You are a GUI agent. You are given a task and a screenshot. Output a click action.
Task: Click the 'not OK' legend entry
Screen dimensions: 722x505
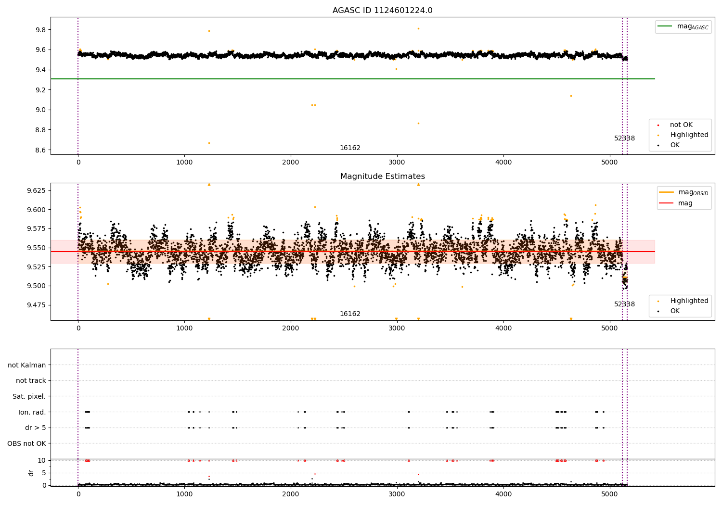click(x=681, y=125)
